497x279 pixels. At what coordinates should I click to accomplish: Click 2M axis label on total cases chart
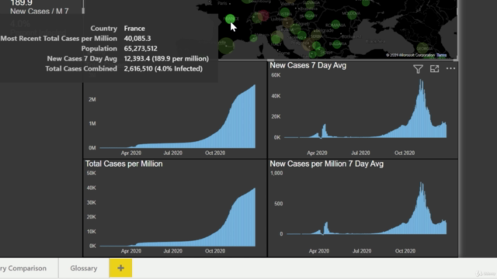click(92, 99)
